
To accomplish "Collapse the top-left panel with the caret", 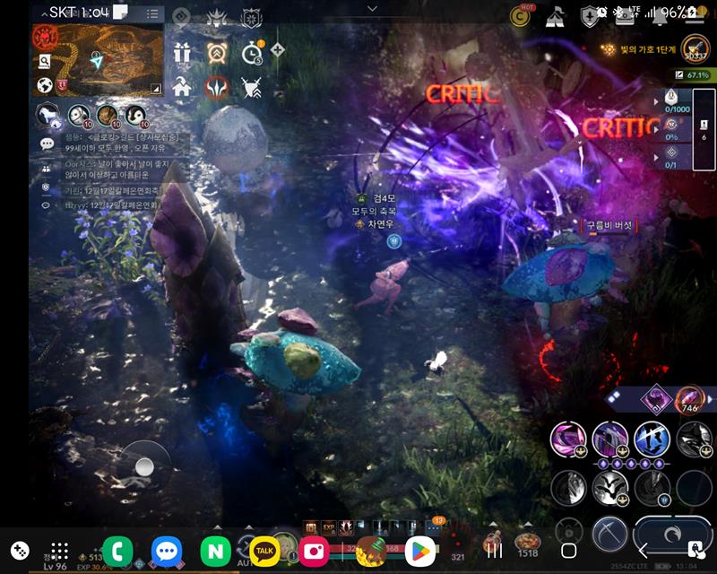I will coord(44,14).
